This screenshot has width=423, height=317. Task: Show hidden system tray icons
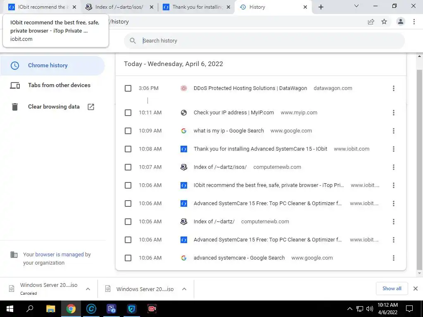click(349, 309)
